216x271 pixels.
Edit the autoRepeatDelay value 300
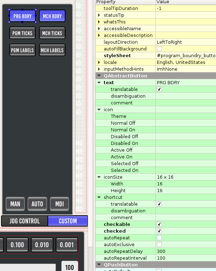click(186, 251)
